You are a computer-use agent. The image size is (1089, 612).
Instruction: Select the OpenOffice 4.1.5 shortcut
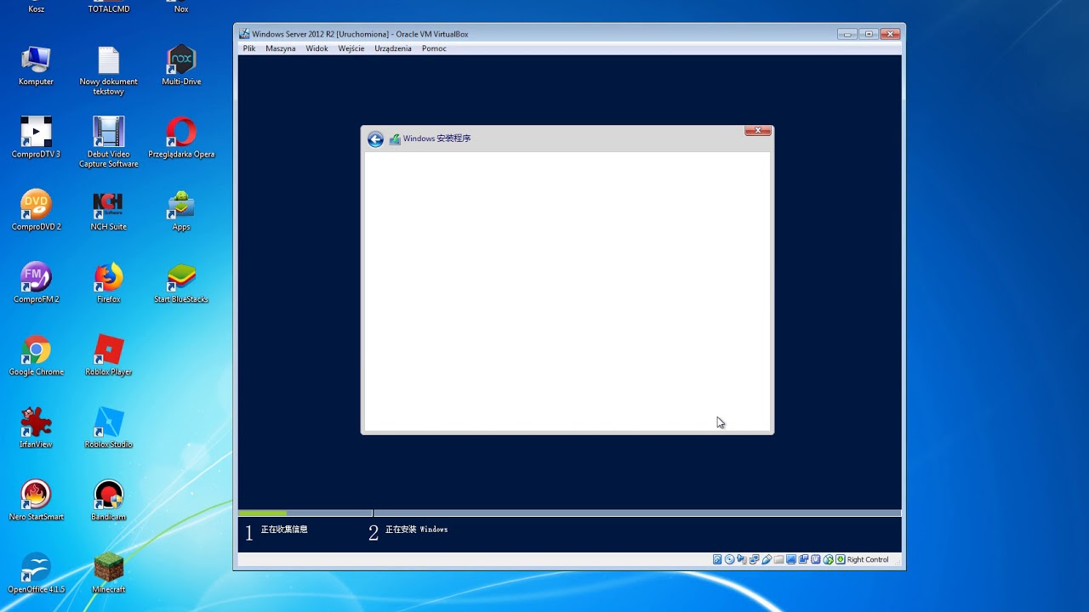(x=36, y=572)
